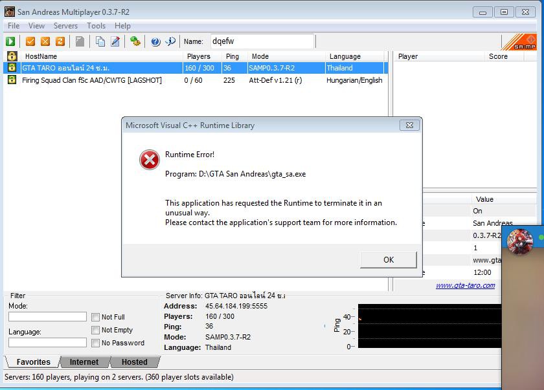Click the lock icon column header

pyautogui.click(x=12, y=56)
